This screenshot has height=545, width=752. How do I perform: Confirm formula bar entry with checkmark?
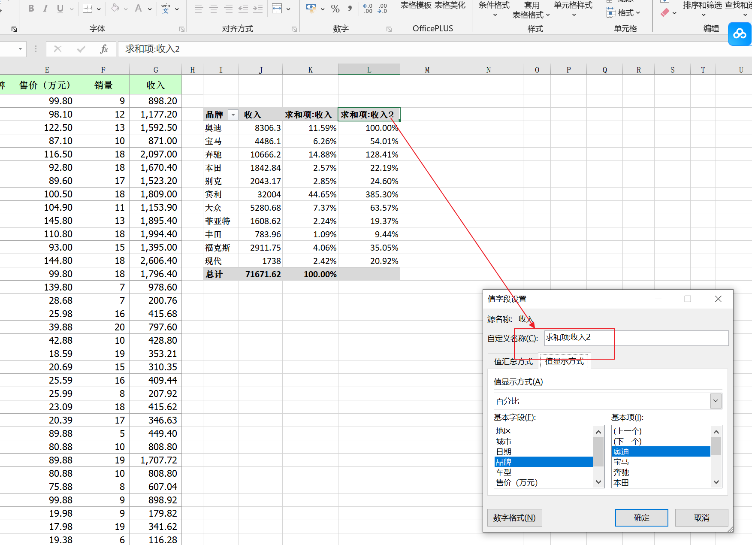click(81, 49)
